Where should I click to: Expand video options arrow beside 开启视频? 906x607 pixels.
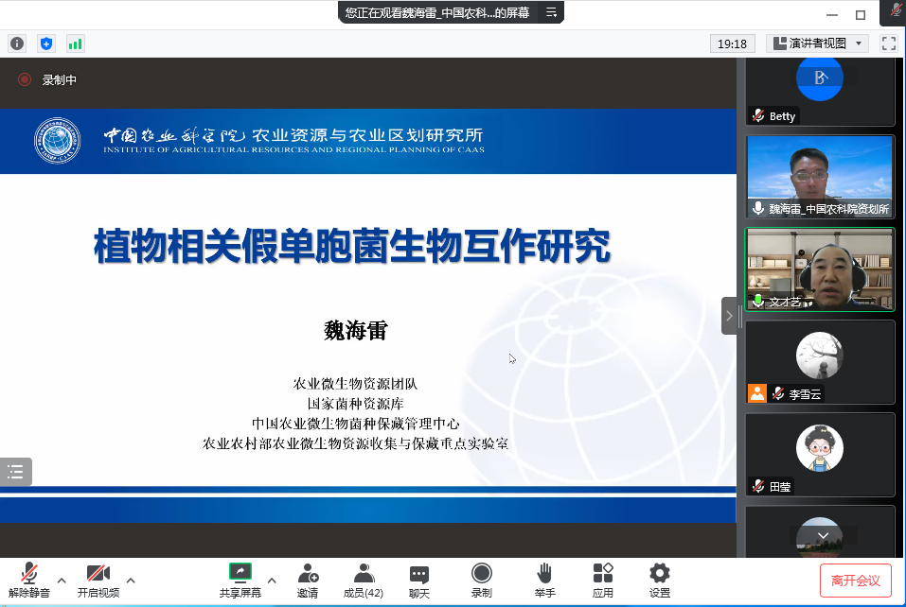(131, 580)
